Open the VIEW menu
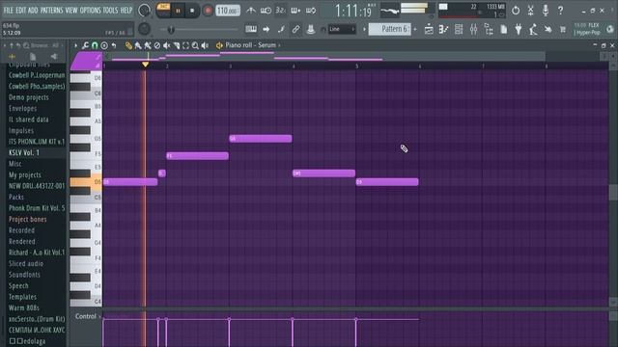The image size is (618, 347). coord(71,11)
